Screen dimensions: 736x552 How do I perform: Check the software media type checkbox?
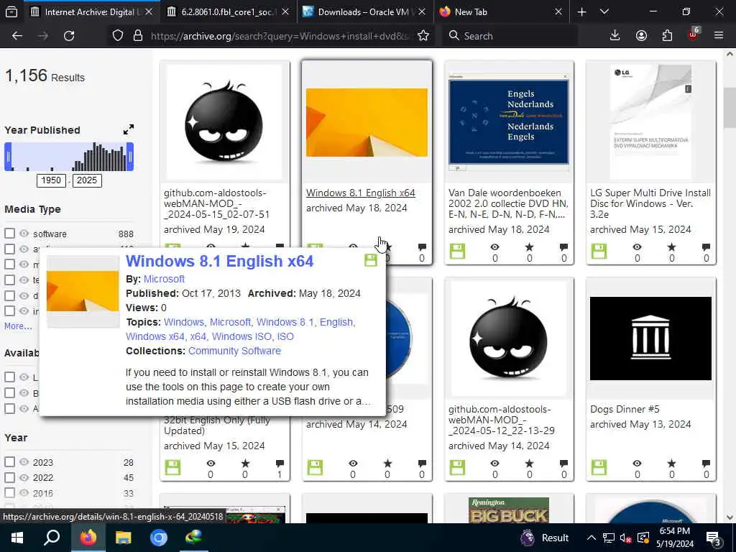[10, 234]
